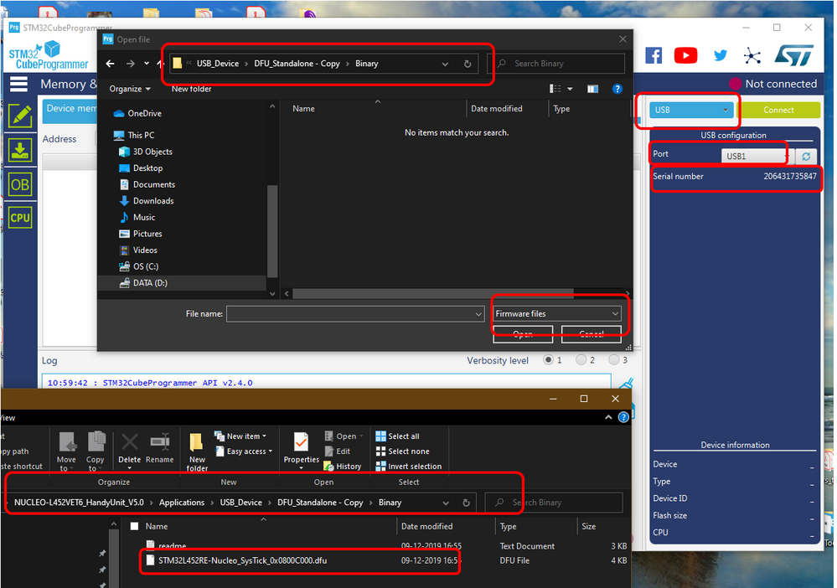The height and width of the screenshot is (588, 837).
Task: Click the Open button in Open file dialog
Action: pyautogui.click(x=523, y=334)
